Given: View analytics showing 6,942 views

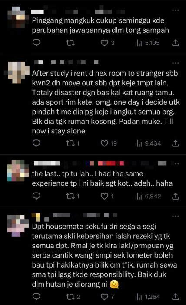Looking at the screenshot, I should [148, 196].
